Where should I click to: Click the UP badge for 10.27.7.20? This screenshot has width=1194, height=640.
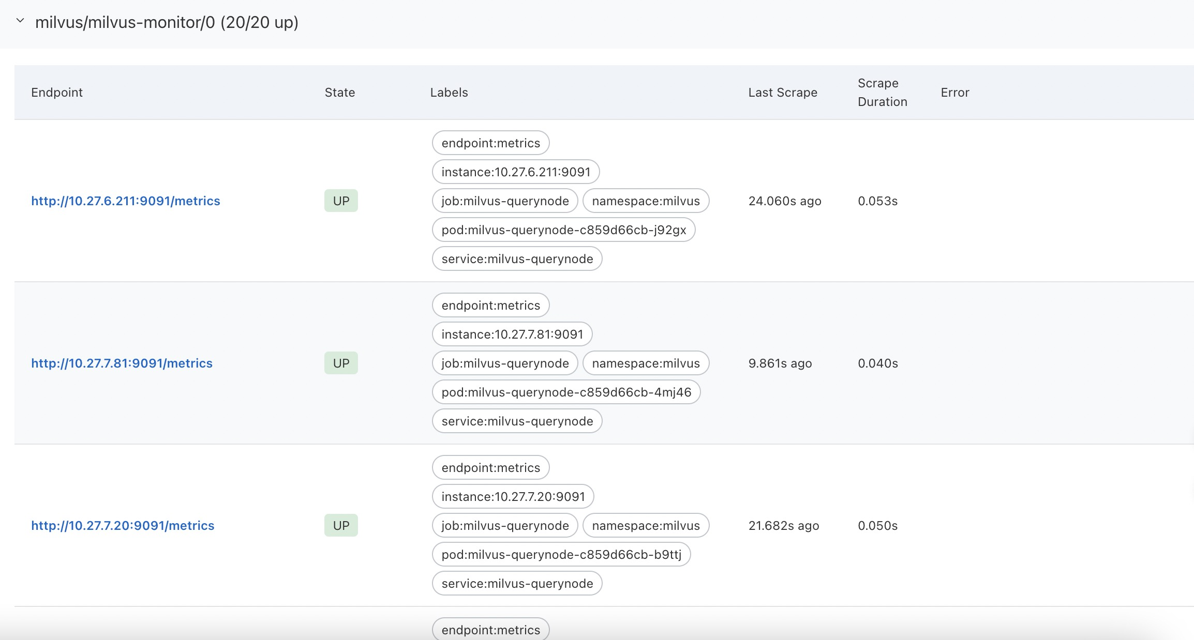coord(341,525)
